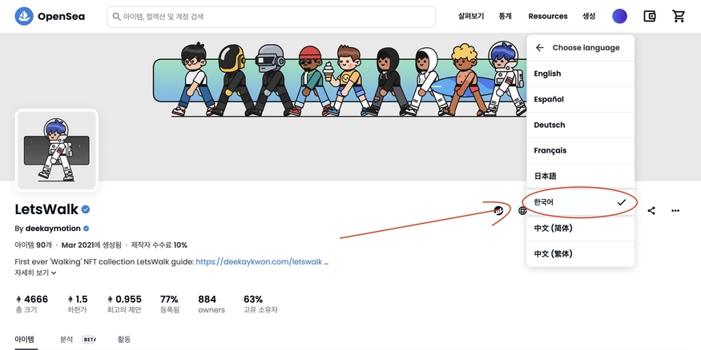Image resolution: width=701 pixels, height=350 pixels.
Task: Click the search magnifier icon
Action: [116, 17]
